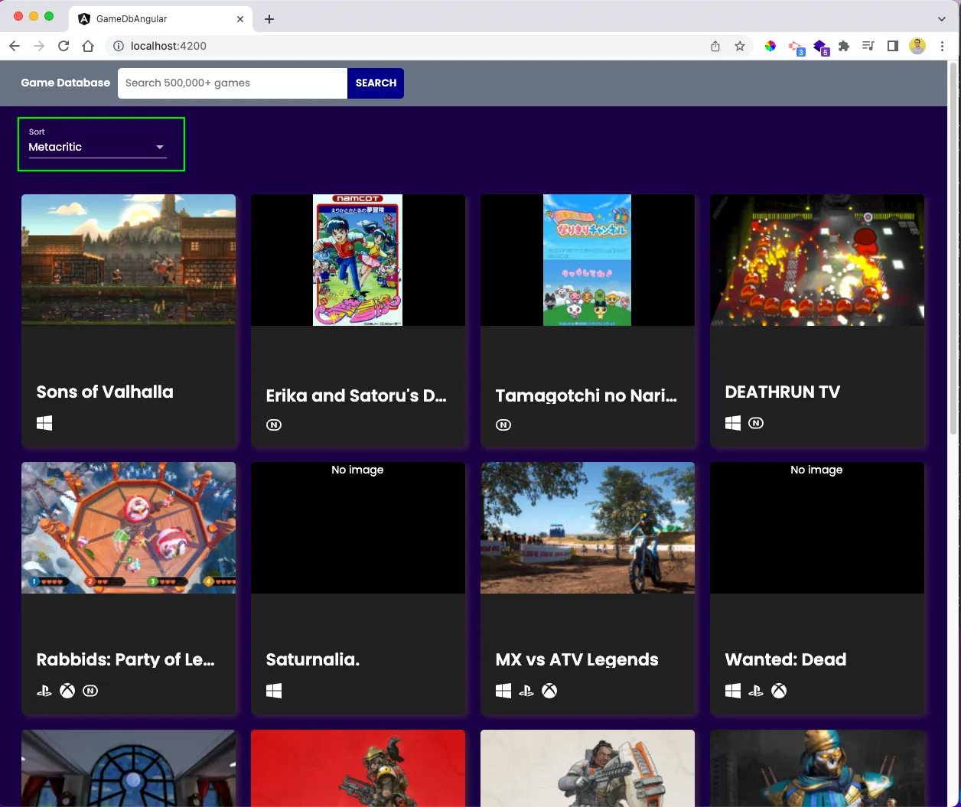Click the Nintendo icon under Erika and Satoru's card
961x807 pixels.
(x=274, y=425)
